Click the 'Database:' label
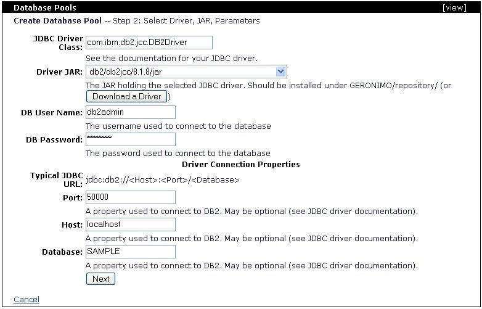Image resolution: width=482 pixels, height=309 pixels. pyautogui.click(x=62, y=252)
